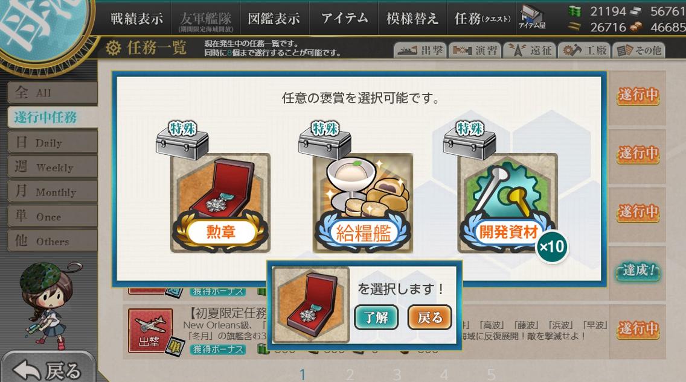
Task: Open the 図鑑表示 encyclopedia menu
Action: coord(274,18)
